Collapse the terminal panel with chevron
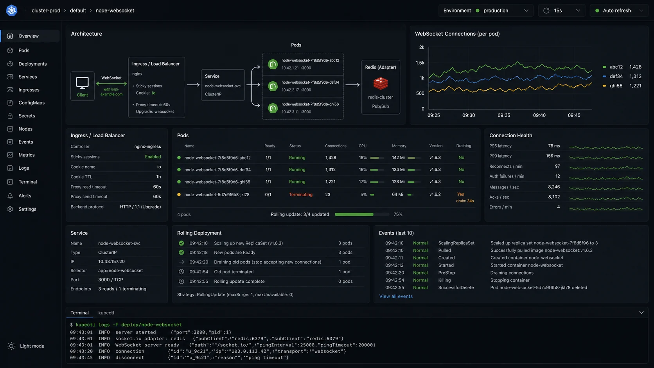Screen dimensions: 654x368 pos(641,313)
